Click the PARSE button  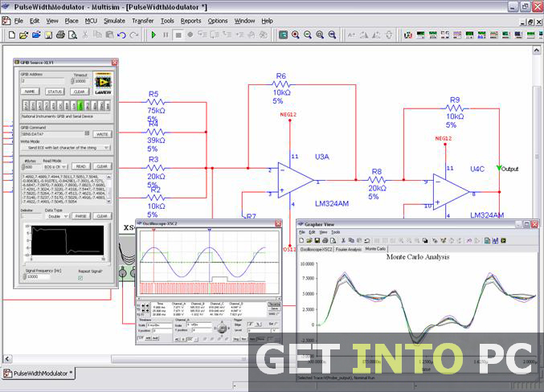click(x=80, y=216)
